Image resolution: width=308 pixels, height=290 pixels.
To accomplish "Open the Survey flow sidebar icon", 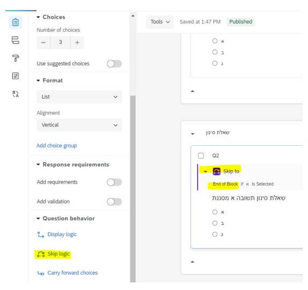I will point(16,40).
